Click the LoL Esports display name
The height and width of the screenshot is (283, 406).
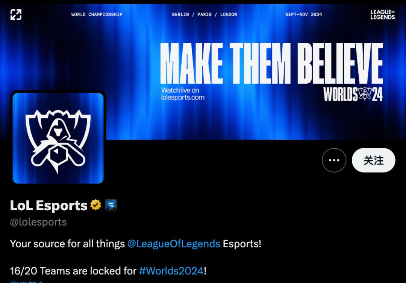[x=48, y=205]
